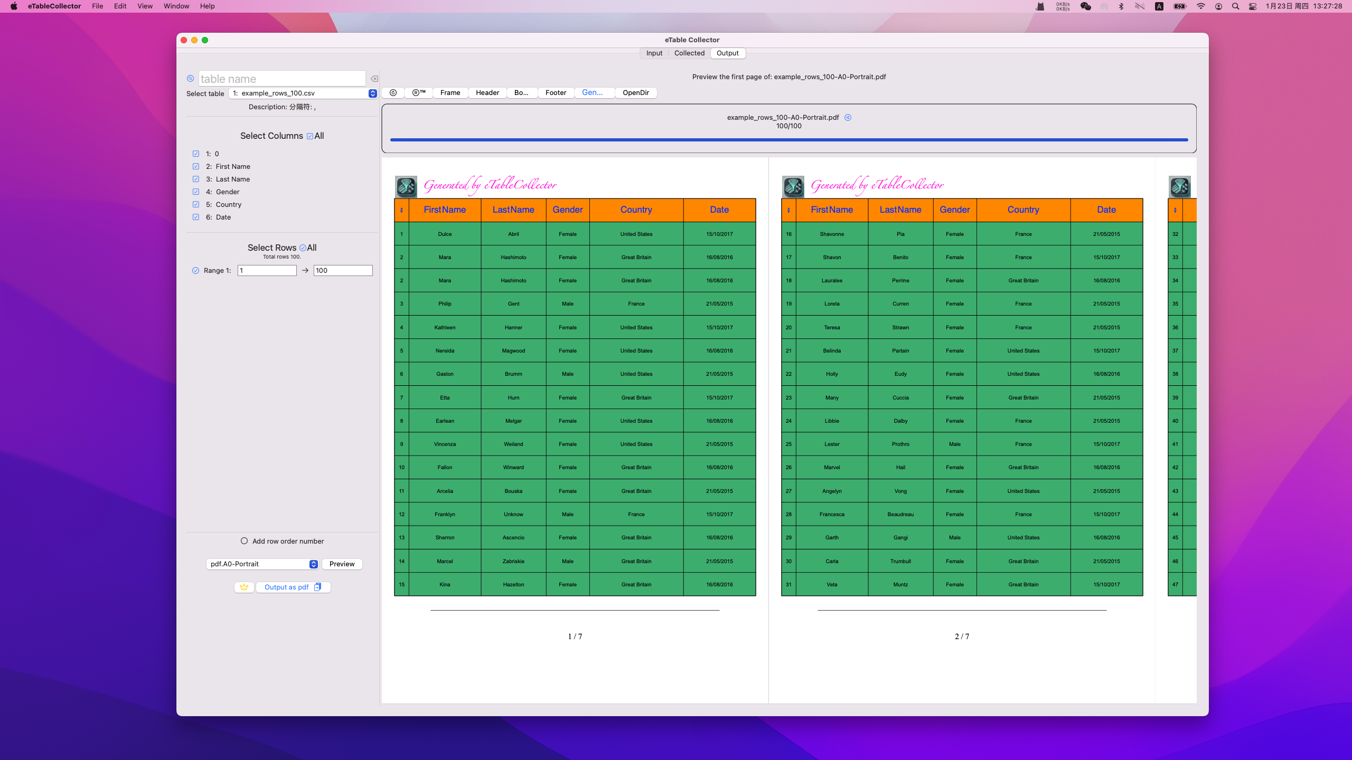Click the Footer button
Viewport: 1352px width, 760px height.
(556, 93)
